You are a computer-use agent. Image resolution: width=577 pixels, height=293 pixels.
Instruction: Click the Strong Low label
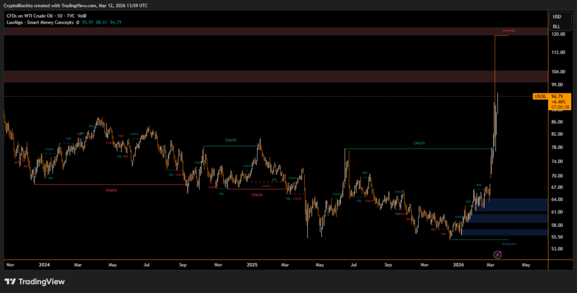(509, 244)
